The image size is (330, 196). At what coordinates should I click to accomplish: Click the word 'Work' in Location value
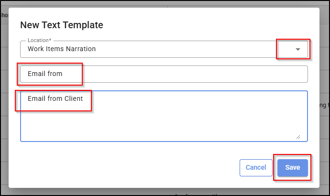35,49
